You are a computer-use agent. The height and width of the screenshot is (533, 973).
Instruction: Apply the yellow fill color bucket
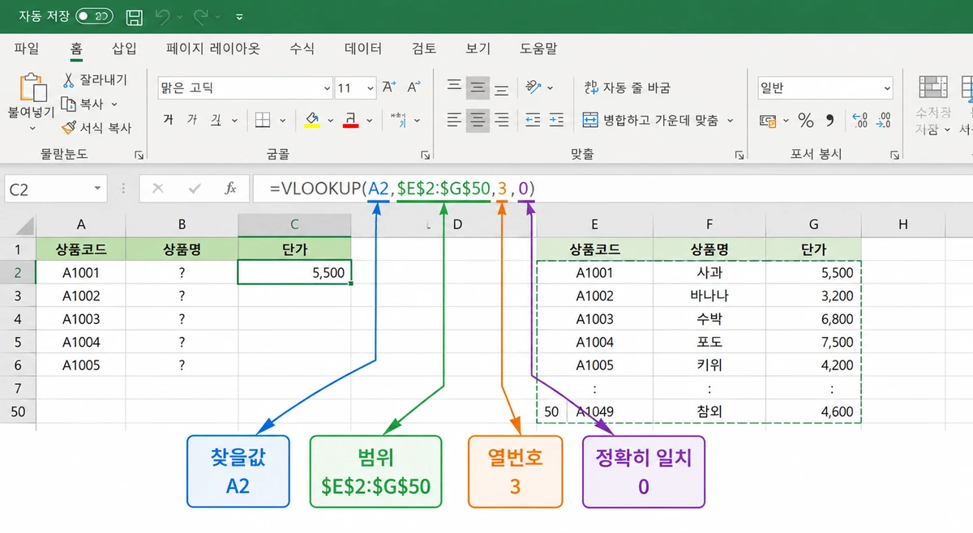point(312,120)
